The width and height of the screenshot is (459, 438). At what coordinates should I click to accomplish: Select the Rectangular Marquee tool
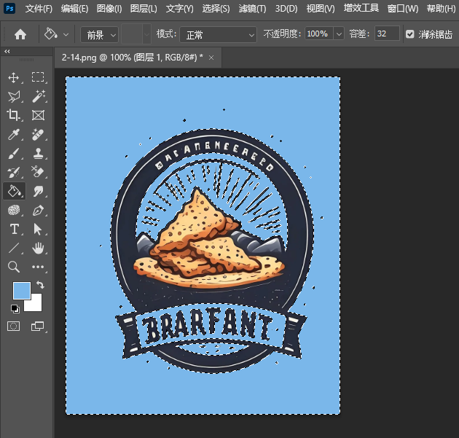(x=38, y=77)
